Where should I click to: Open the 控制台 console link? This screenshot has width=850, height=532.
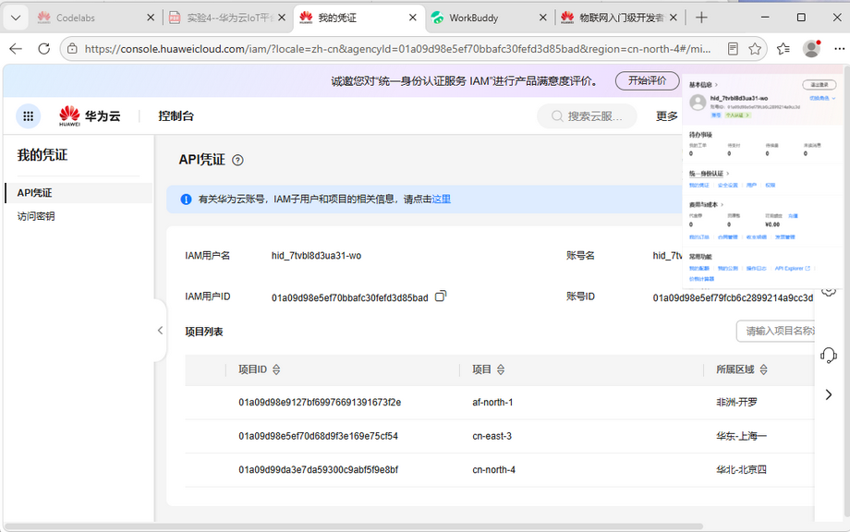(x=176, y=116)
